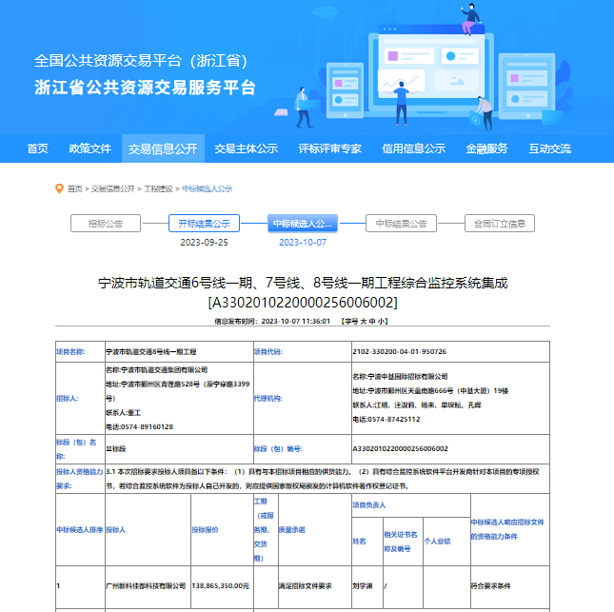Open the 首页 navigation tab

(x=38, y=148)
